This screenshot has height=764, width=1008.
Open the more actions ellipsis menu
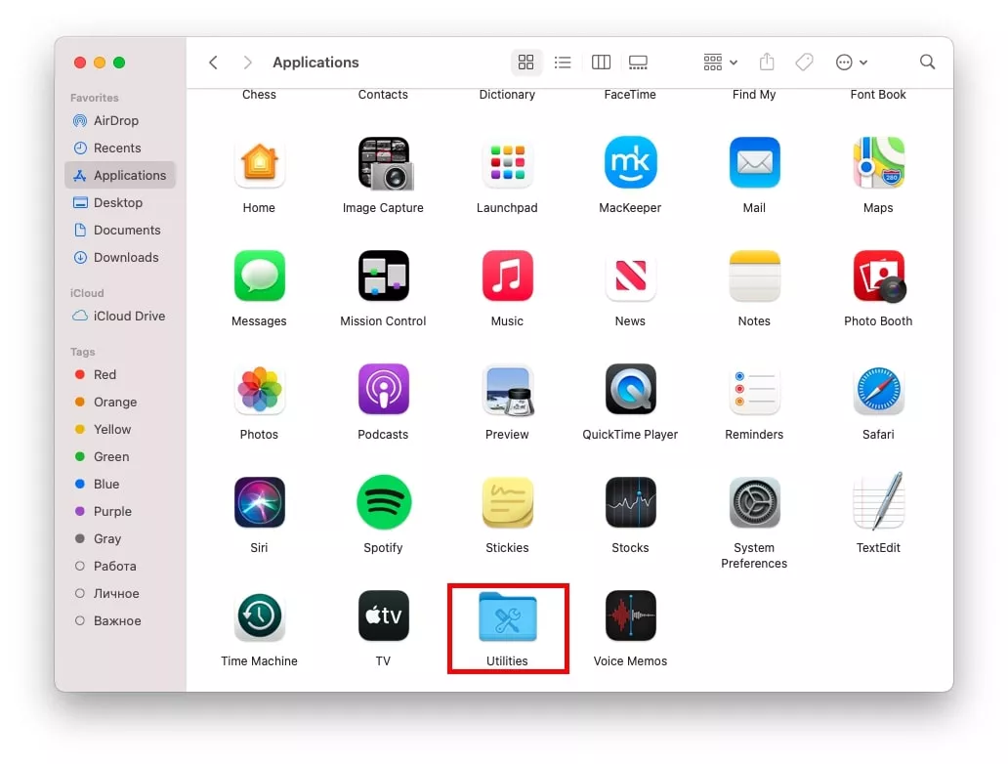coord(851,63)
